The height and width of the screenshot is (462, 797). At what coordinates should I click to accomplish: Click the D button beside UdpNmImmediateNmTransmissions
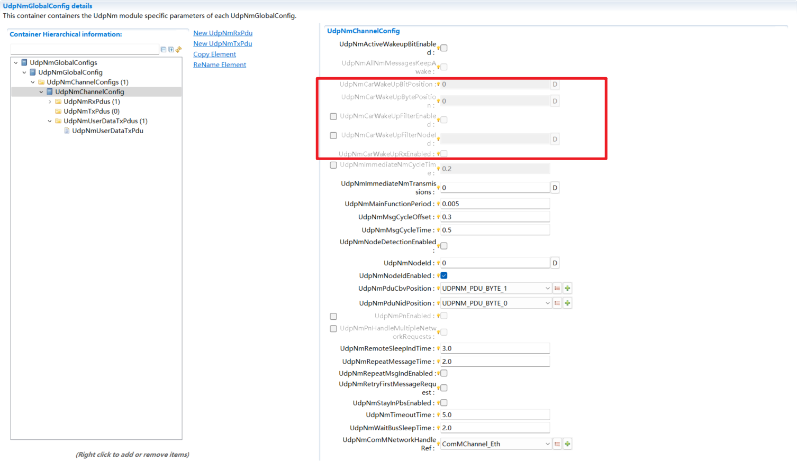pos(555,188)
